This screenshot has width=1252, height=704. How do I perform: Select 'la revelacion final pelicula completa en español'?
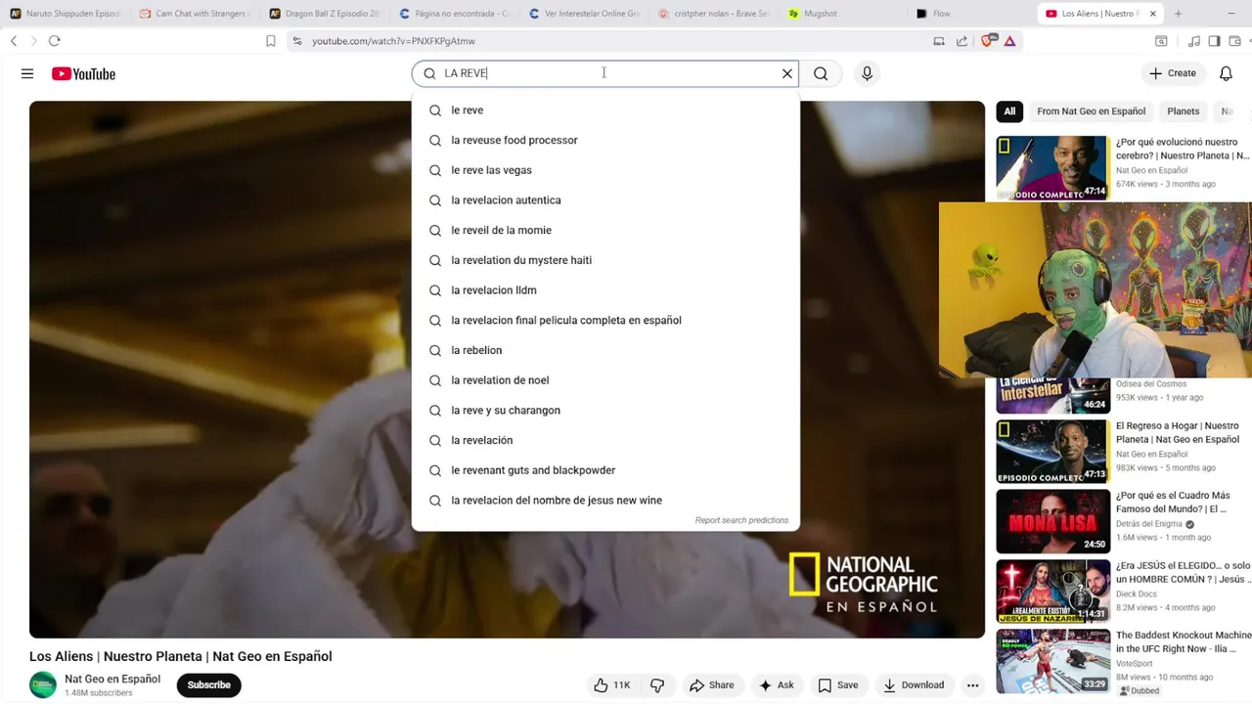click(605, 320)
